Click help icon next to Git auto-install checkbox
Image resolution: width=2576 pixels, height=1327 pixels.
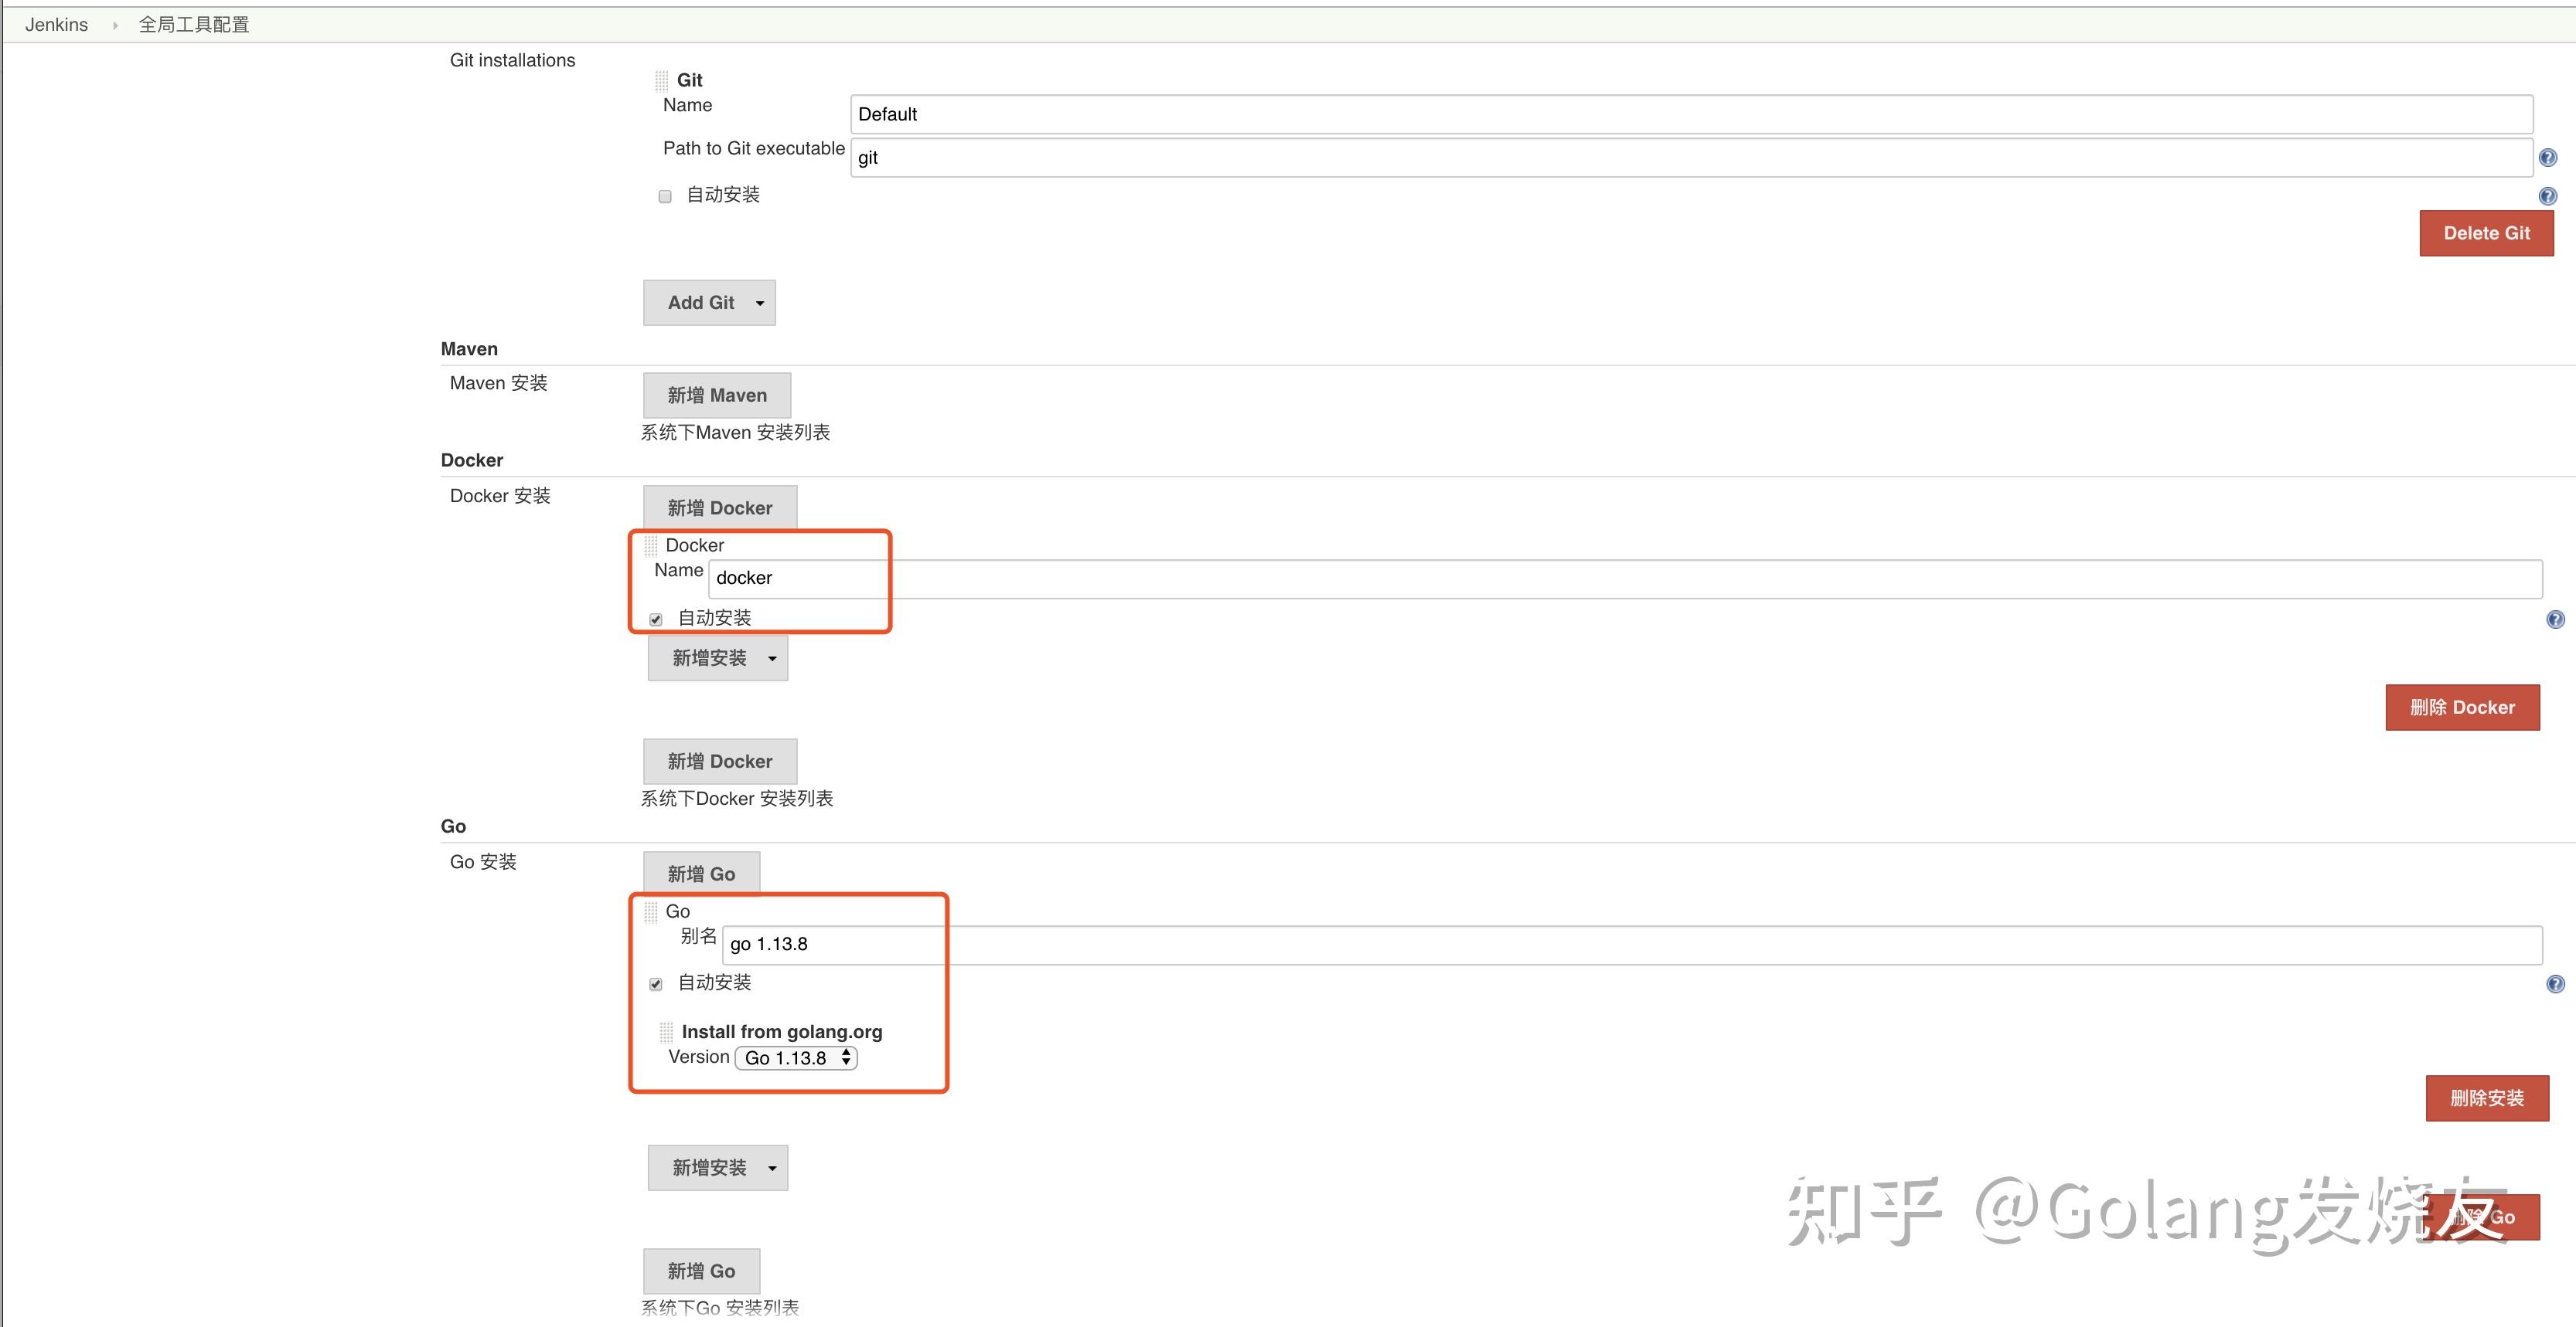[2547, 196]
